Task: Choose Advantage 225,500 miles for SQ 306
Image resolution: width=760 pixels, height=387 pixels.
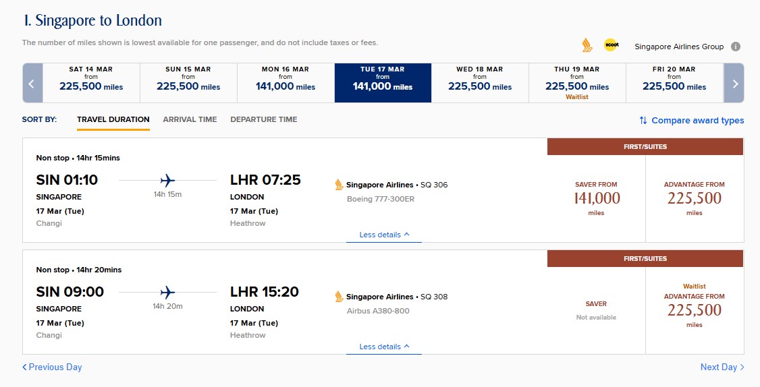Action: (695, 198)
